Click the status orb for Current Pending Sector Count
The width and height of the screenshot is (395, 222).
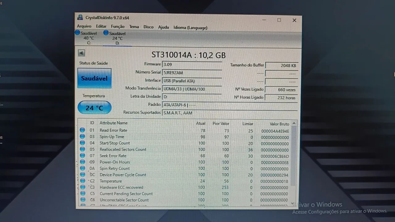(82, 194)
